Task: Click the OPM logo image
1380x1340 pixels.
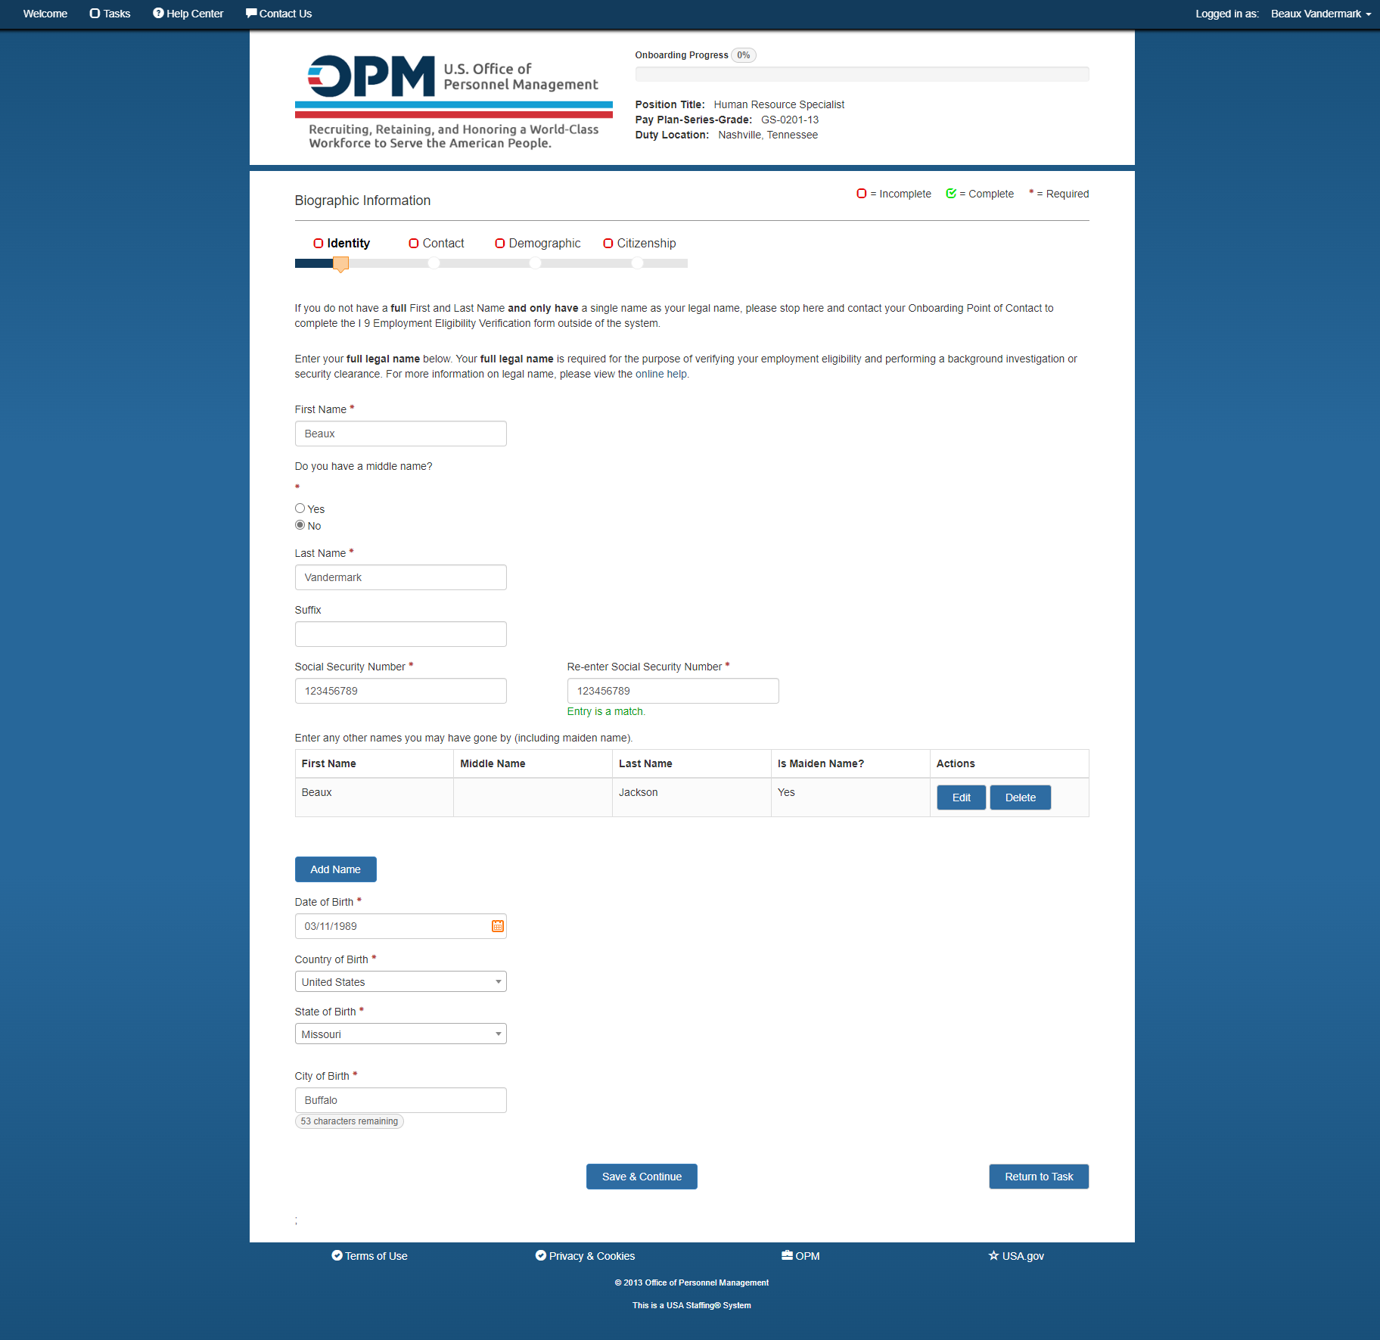Action: (x=453, y=101)
